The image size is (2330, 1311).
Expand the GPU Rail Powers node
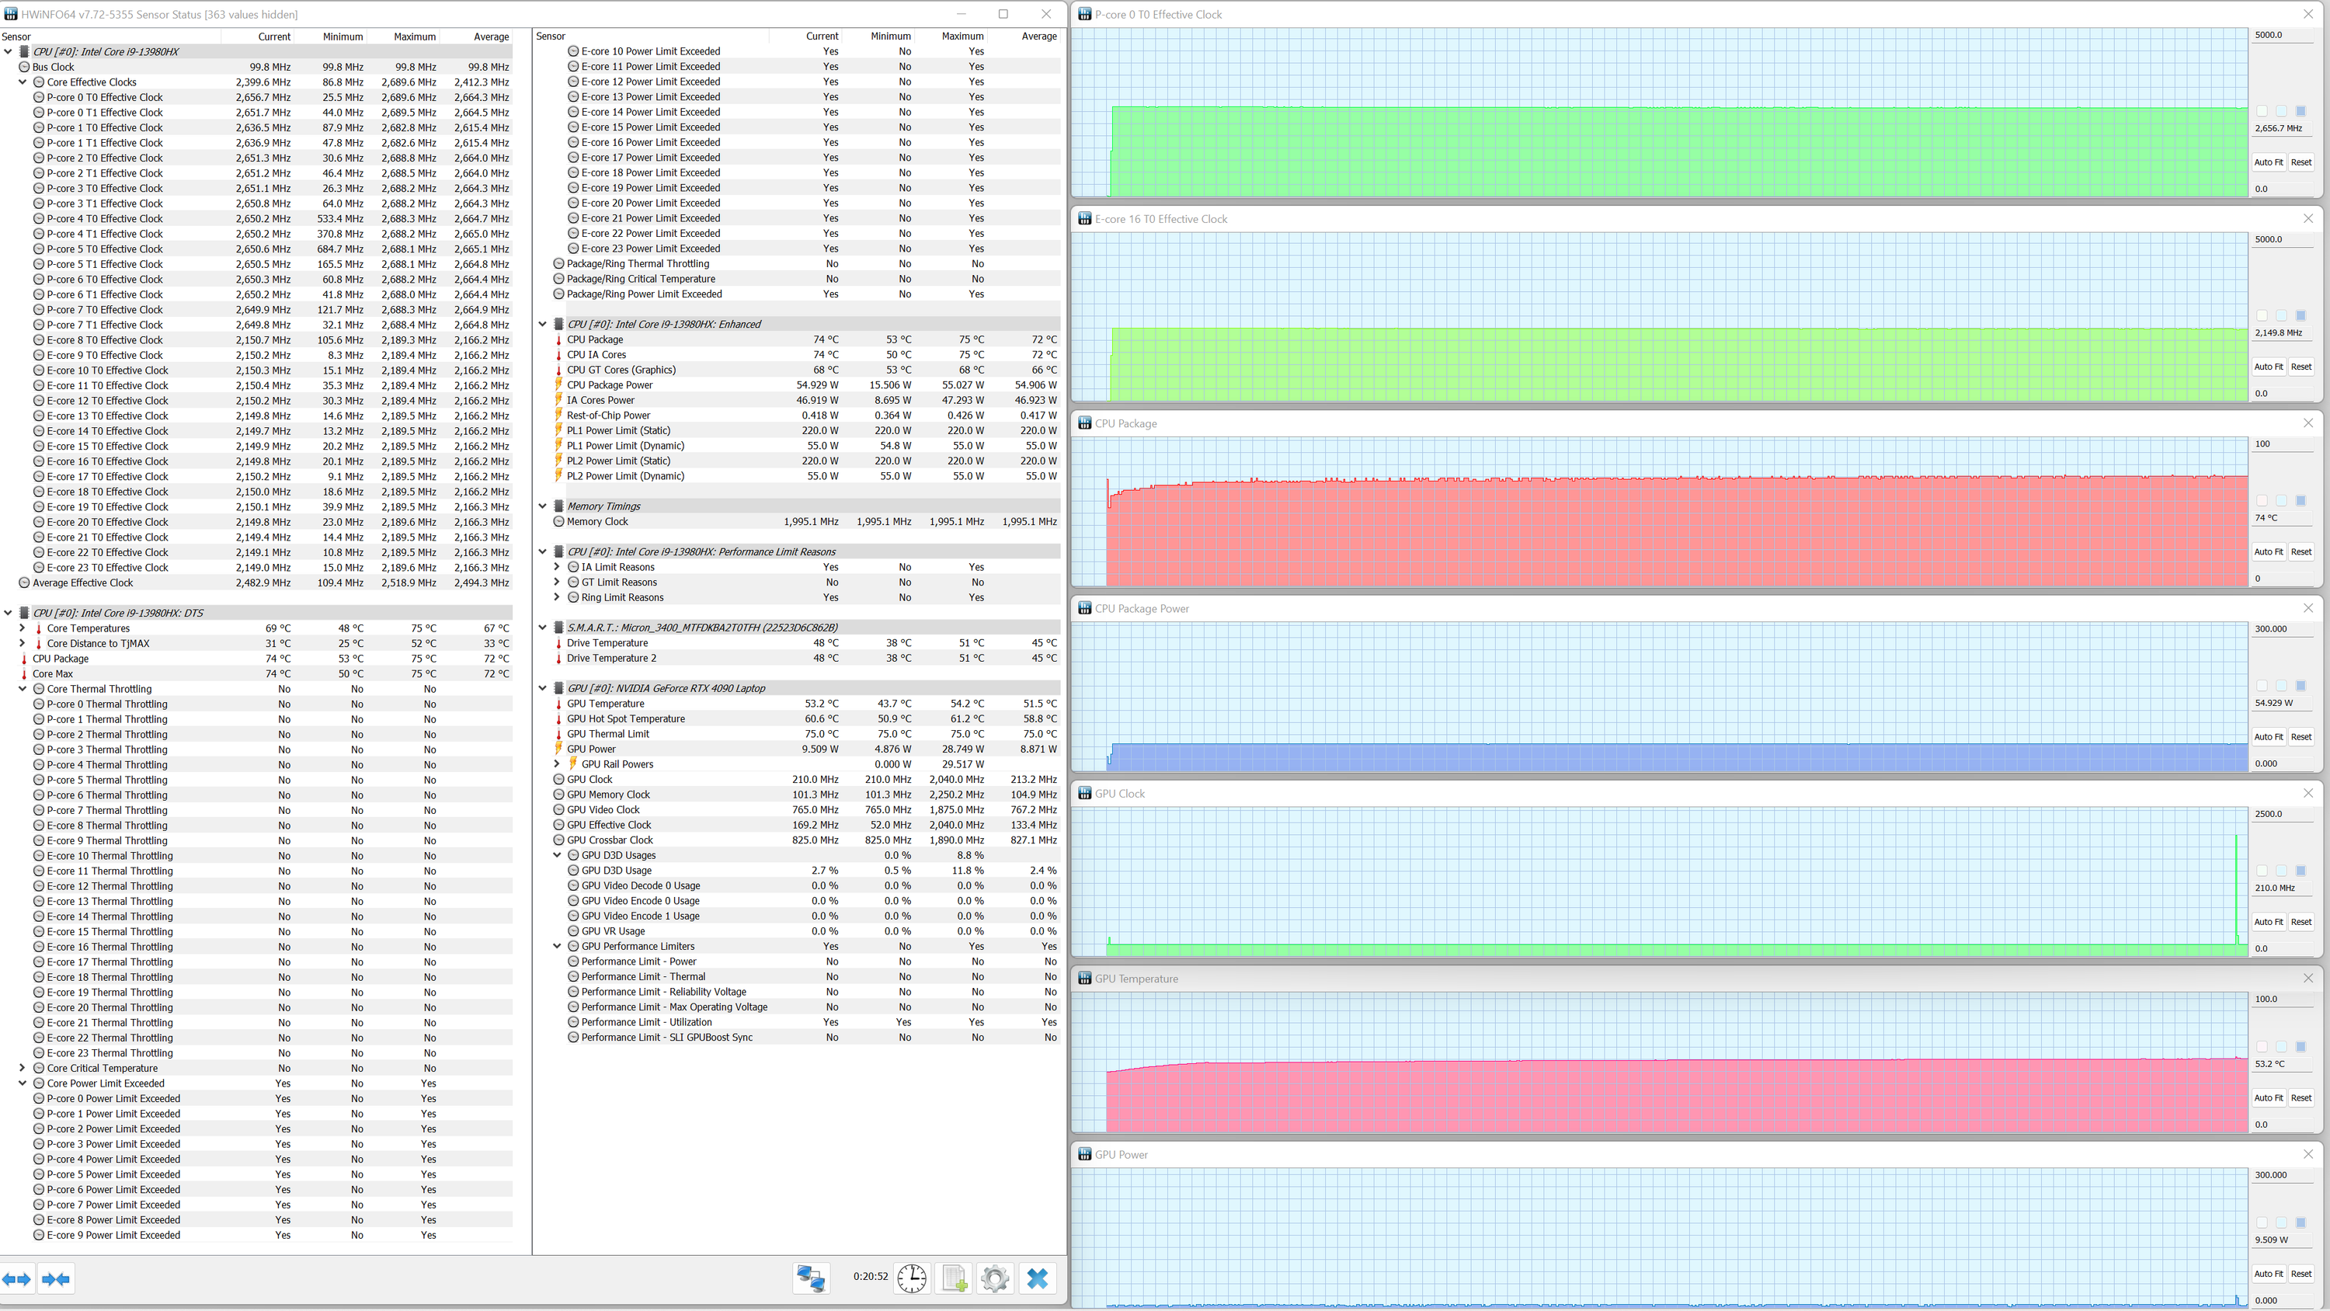557,763
